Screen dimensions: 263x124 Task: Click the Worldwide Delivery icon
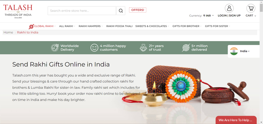pos(55,48)
